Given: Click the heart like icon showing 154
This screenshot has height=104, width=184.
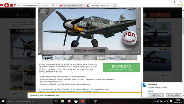Looking at the screenshot, I should [163, 75].
